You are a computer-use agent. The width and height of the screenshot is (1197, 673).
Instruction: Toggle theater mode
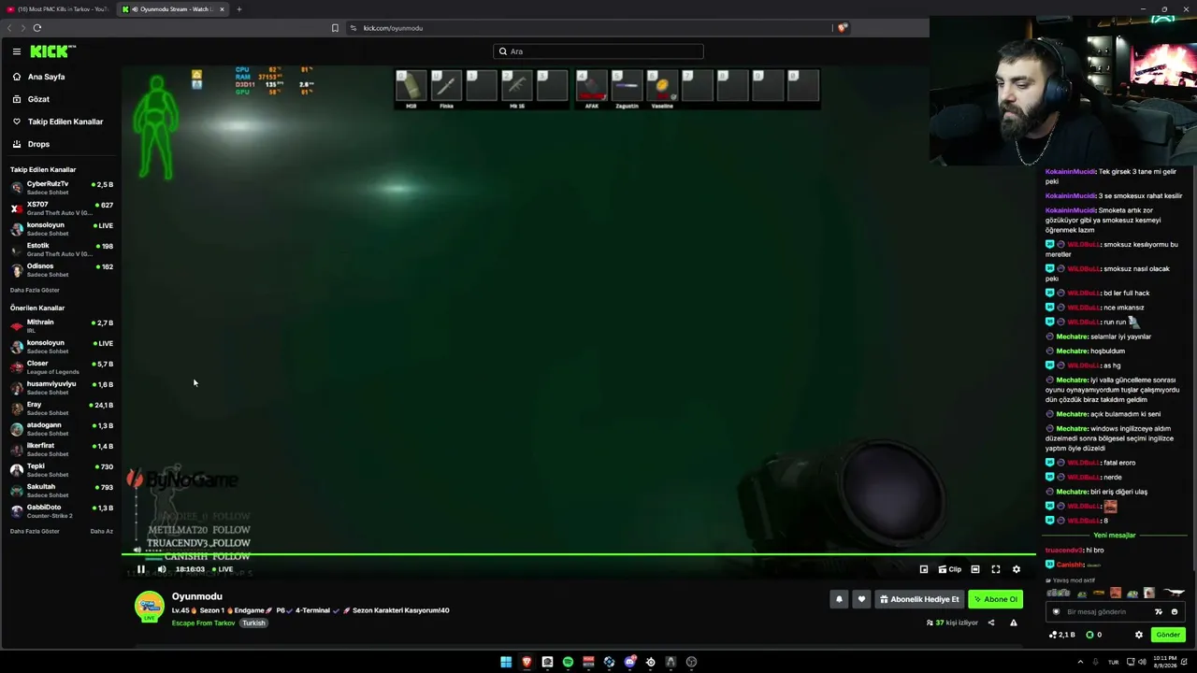(975, 569)
